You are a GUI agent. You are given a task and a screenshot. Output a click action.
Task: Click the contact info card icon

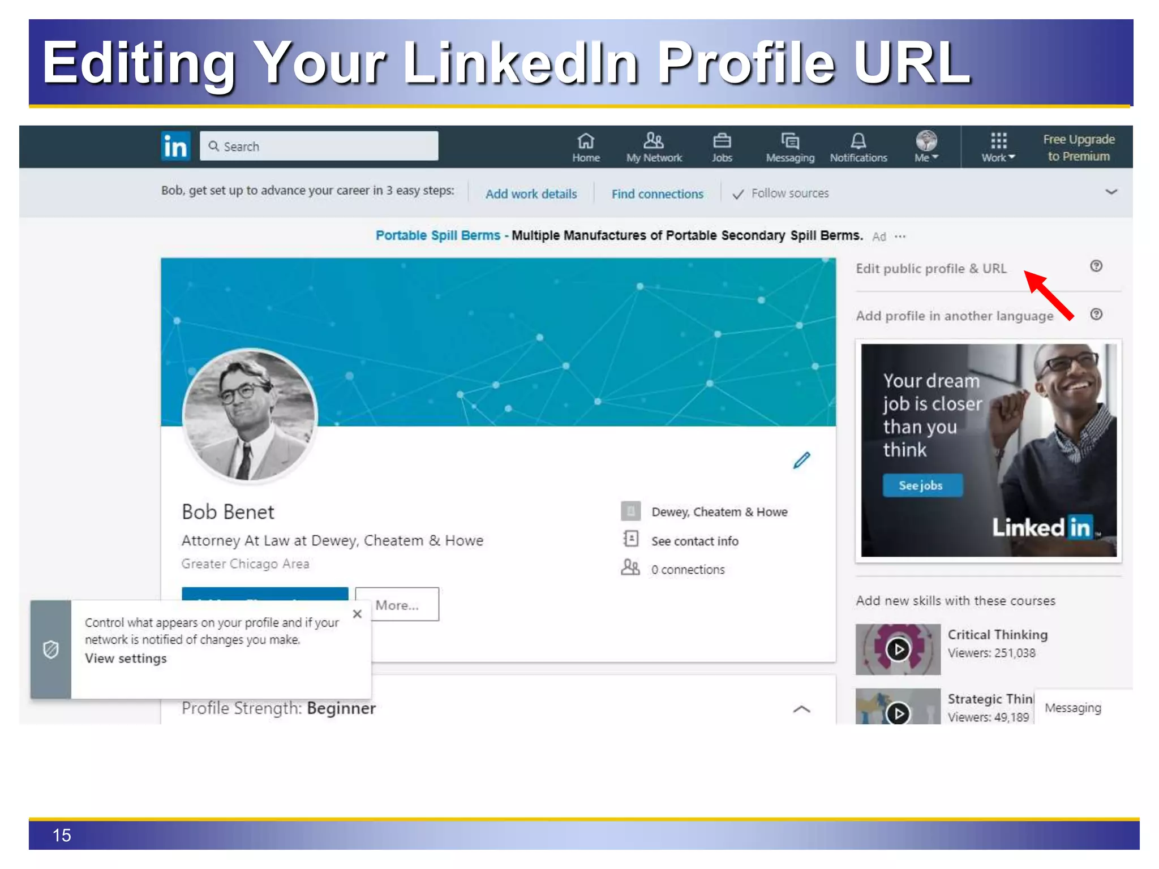point(630,539)
